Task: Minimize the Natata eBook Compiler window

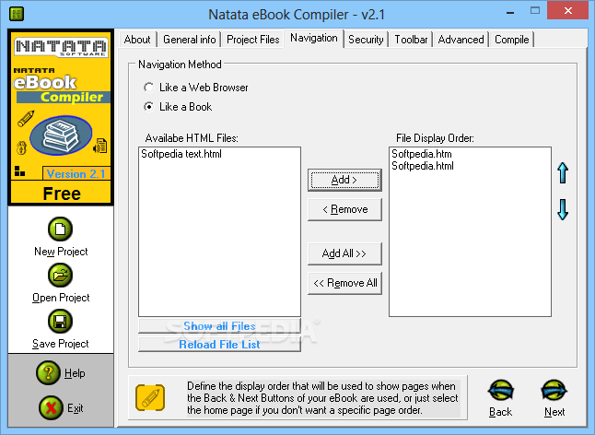Action: pyautogui.click(x=510, y=13)
